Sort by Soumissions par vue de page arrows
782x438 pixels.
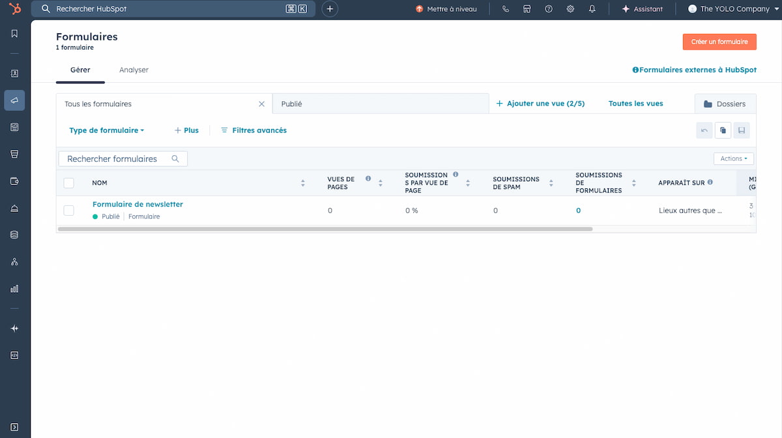pyautogui.click(x=468, y=183)
